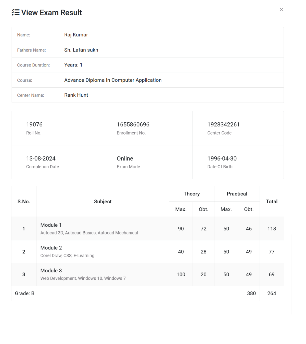Click the Grade: B cell
Screen dimensions: 306x344
(25, 293)
